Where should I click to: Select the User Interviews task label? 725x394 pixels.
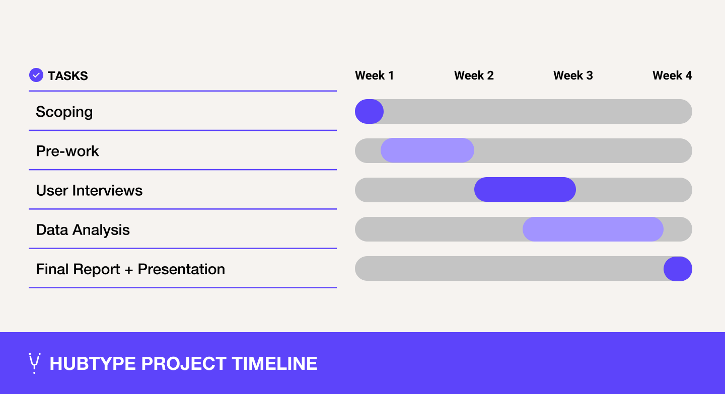pyautogui.click(x=89, y=190)
